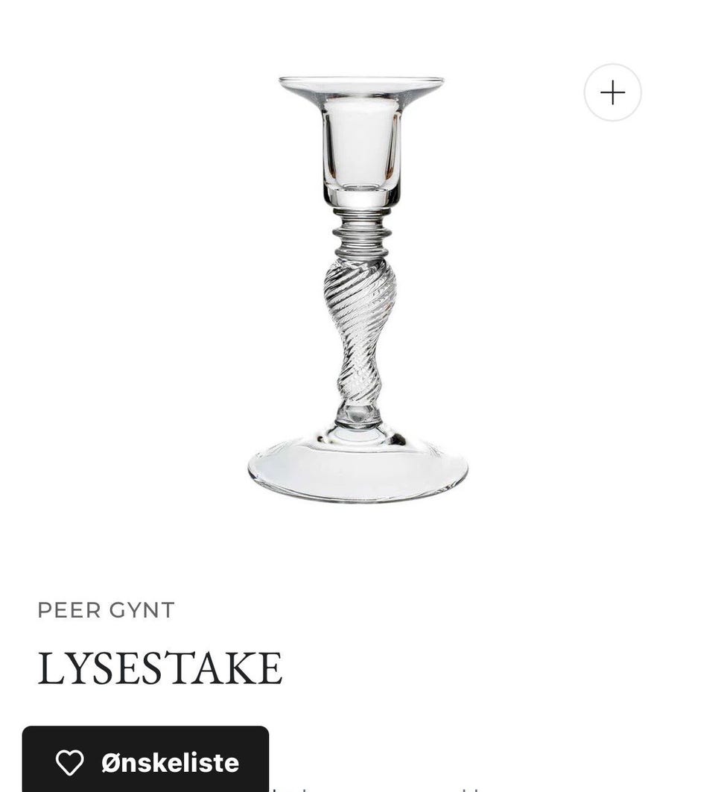Screen dimensions: 715x792
Task: Click the letter L starting LYSESTAKE heading
Action: (51, 668)
